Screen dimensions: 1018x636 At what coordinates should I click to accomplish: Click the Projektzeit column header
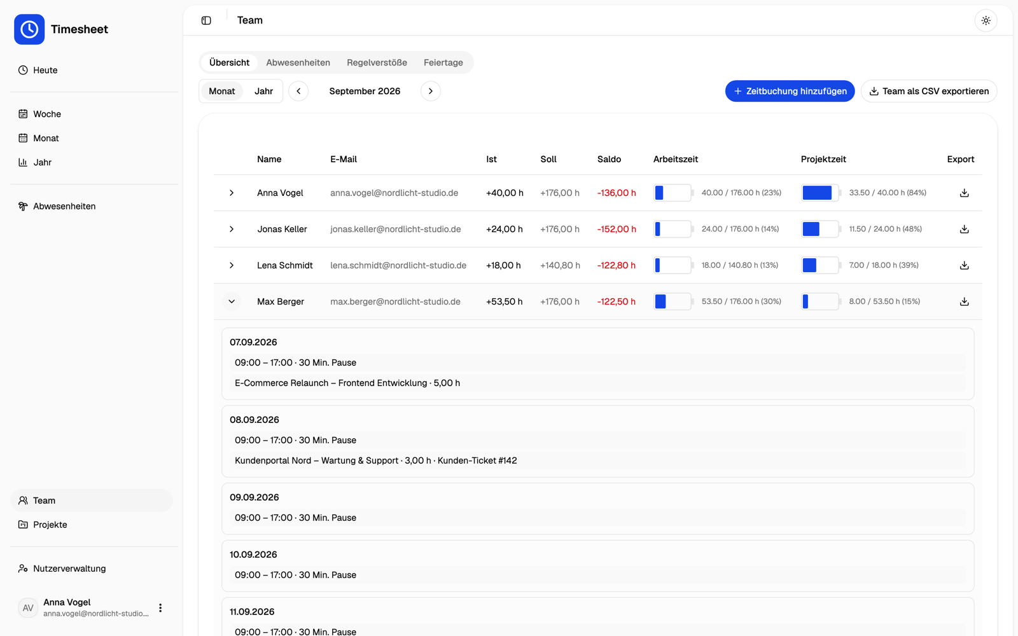coord(823,159)
